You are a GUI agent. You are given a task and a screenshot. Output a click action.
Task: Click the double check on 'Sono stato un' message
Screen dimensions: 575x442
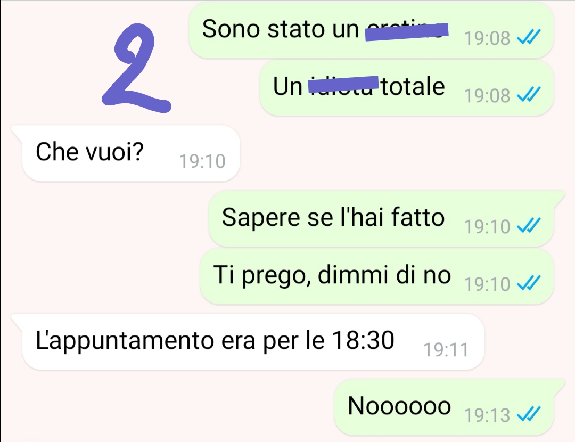pos(529,37)
